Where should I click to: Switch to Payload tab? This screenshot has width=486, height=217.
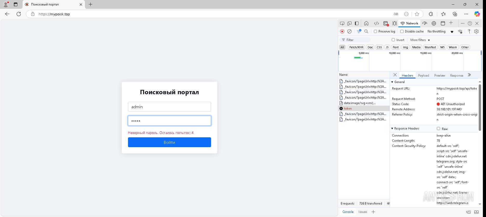(423, 76)
